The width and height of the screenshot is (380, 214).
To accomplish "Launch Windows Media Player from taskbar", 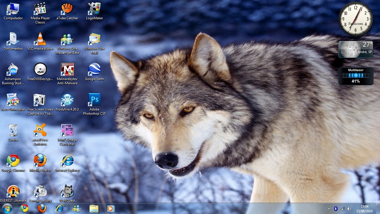I will click(111, 208).
